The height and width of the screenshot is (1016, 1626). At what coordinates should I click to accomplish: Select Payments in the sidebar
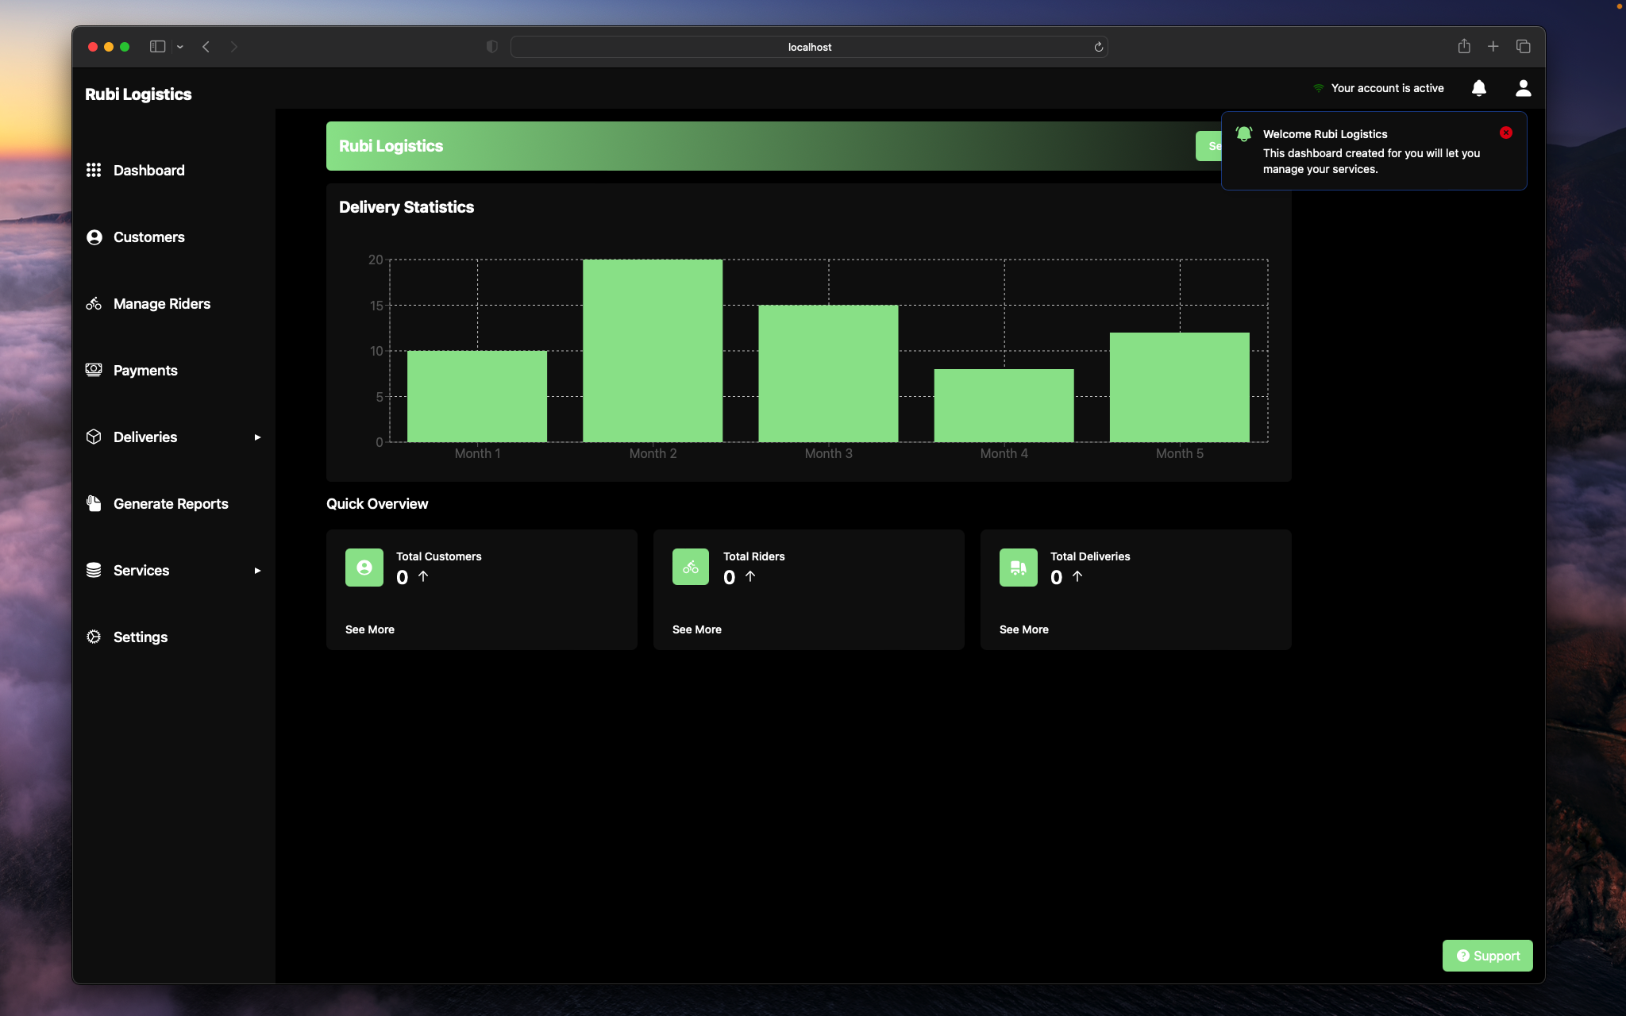tap(144, 371)
